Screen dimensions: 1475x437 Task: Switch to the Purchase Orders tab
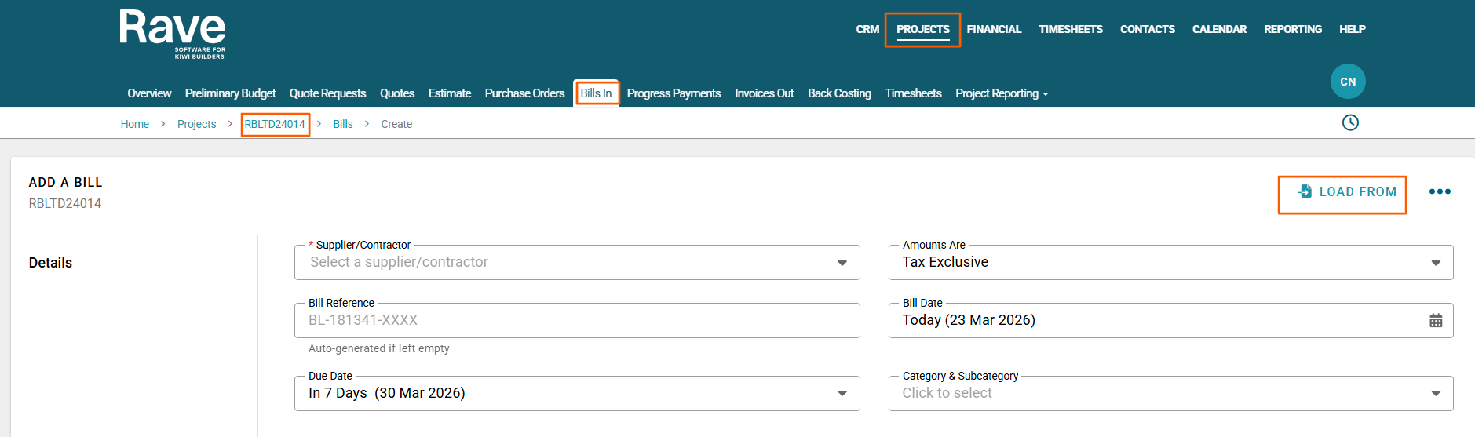click(x=524, y=93)
